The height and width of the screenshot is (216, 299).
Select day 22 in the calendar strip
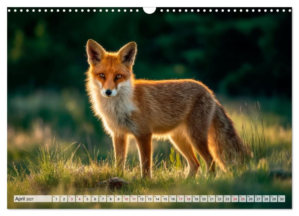point(220,199)
